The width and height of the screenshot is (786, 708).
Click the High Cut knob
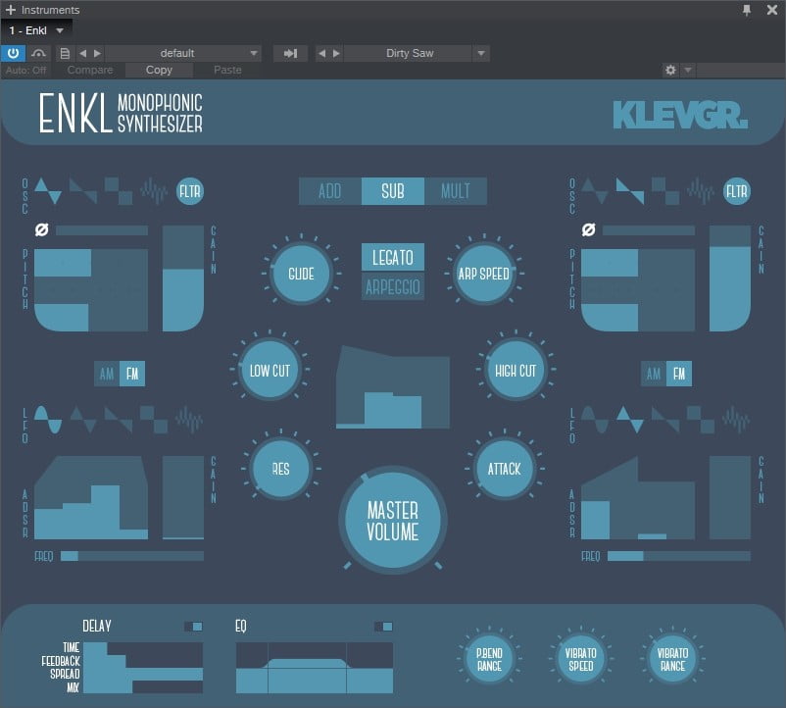coord(516,370)
